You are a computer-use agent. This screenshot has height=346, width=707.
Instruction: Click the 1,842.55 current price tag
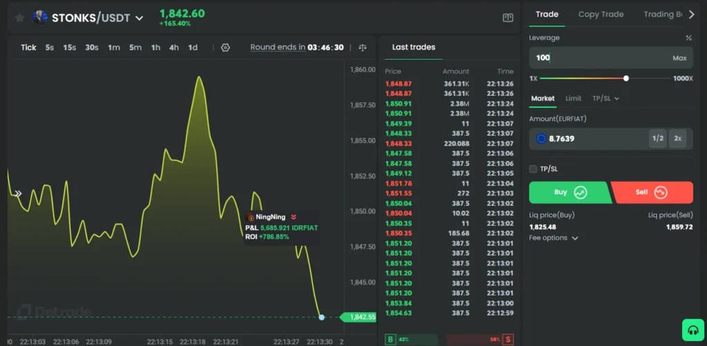[x=358, y=317]
